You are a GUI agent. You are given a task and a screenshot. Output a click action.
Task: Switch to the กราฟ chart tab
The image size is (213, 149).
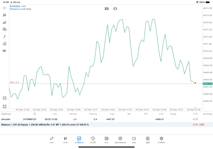pos(65,140)
